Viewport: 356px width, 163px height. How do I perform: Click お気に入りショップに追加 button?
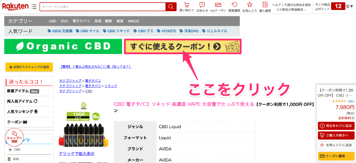pyautogui.click(x=29, y=67)
